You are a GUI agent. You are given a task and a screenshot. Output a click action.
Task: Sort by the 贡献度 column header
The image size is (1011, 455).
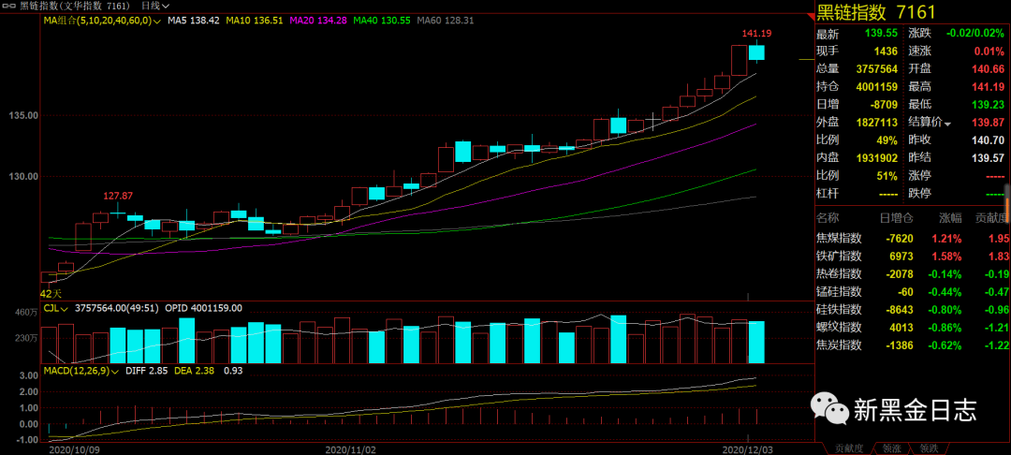pos(991,218)
